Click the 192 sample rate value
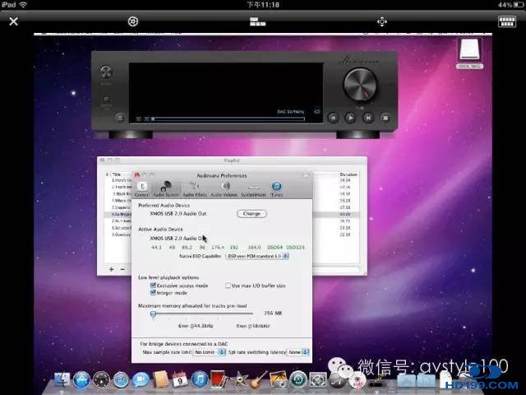Screen dimensions: 526x395 233,247
